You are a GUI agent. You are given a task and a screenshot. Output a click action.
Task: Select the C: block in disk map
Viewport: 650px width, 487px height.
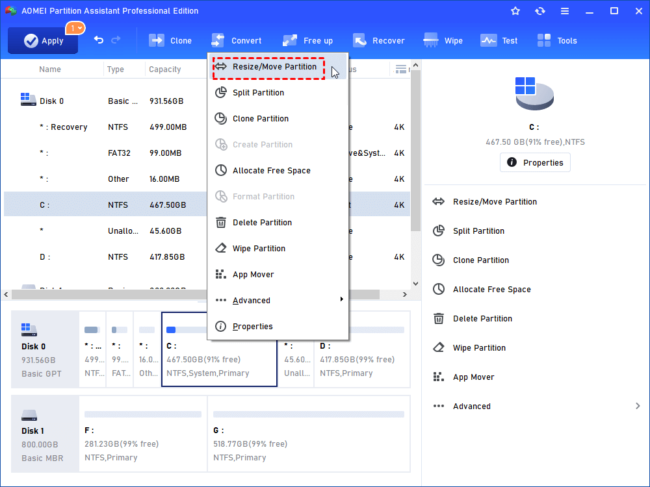coord(219,349)
